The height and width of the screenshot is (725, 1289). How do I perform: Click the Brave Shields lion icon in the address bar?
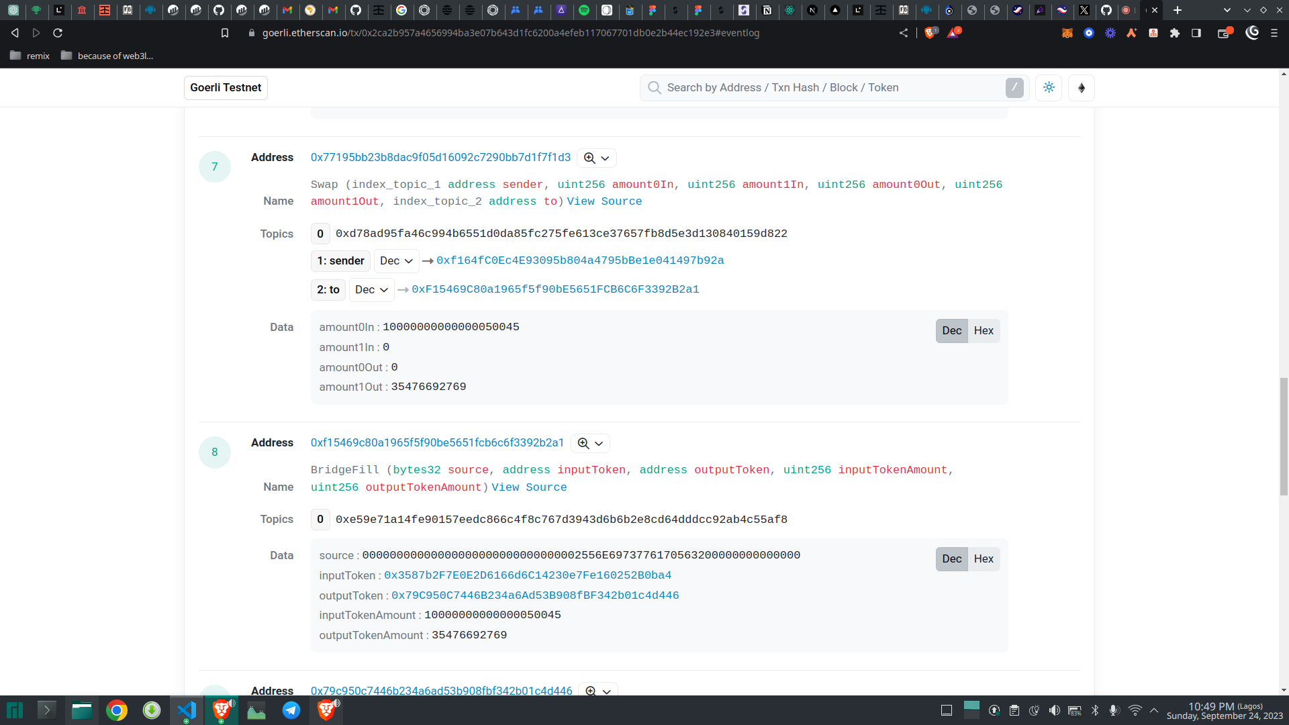click(x=930, y=33)
